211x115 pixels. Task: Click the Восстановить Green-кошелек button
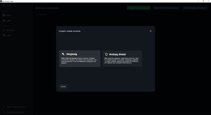click(166, 8)
